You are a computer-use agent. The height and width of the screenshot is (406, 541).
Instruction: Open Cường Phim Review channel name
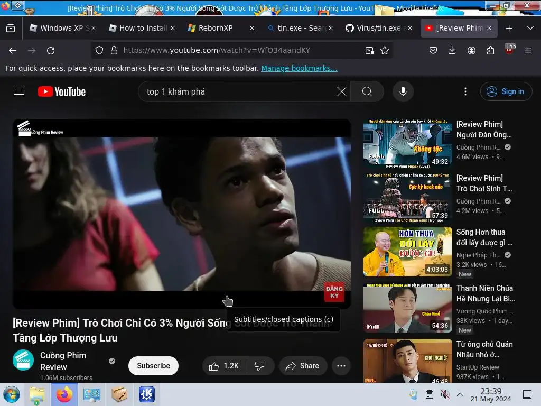tap(63, 361)
